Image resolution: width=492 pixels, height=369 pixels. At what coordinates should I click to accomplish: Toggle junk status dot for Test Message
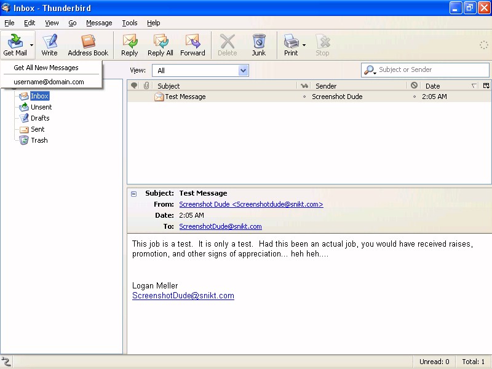414,97
